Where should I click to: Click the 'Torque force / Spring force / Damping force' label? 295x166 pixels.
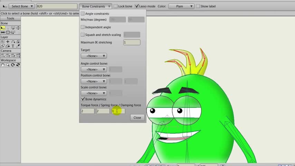pyautogui.click(x=111, y=105)
